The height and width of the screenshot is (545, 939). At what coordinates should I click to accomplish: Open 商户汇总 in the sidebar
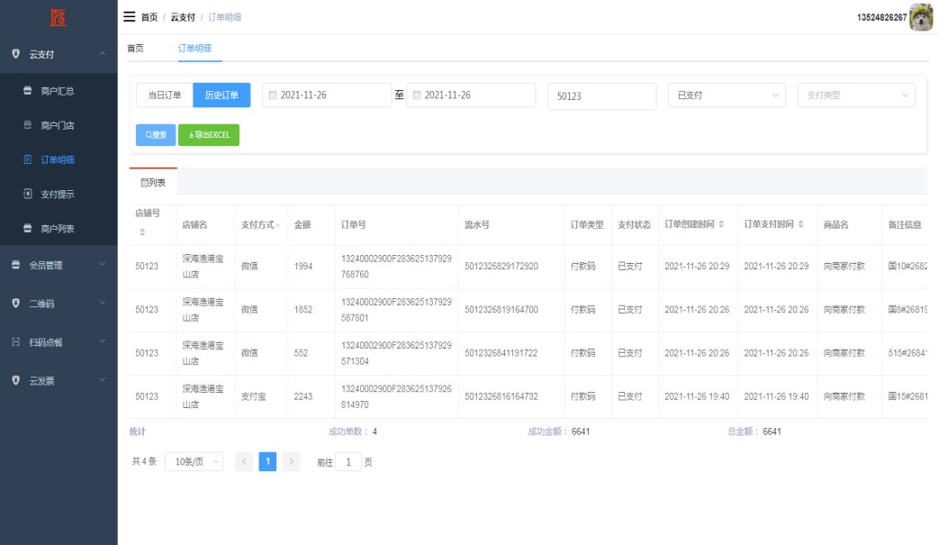58,90
